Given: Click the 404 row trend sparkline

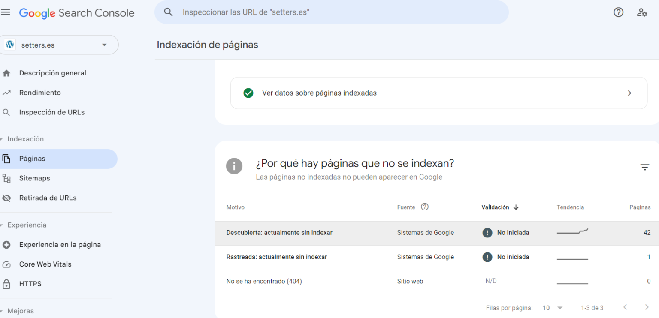Looking at the screenshot, I should 572,283.
